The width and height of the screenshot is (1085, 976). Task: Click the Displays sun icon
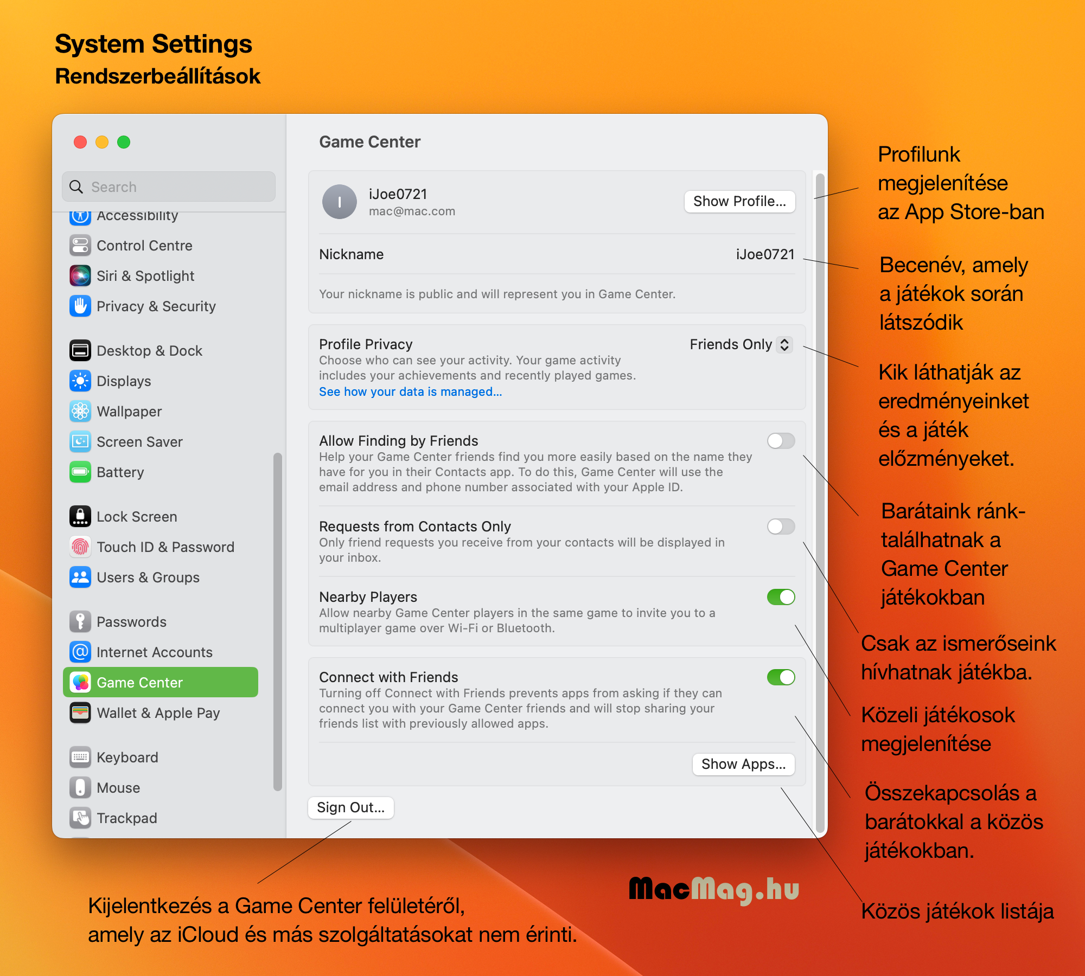tap(80, 381)
